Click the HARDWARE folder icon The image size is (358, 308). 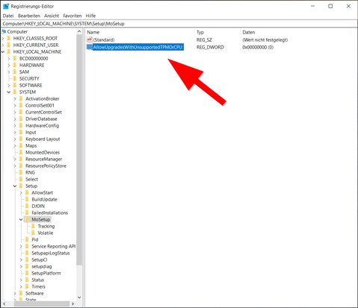coord(15,65)
